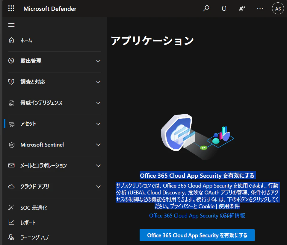287x245 pixels.
Task: Open the feedback community icon
Action: tap(242, 8)
